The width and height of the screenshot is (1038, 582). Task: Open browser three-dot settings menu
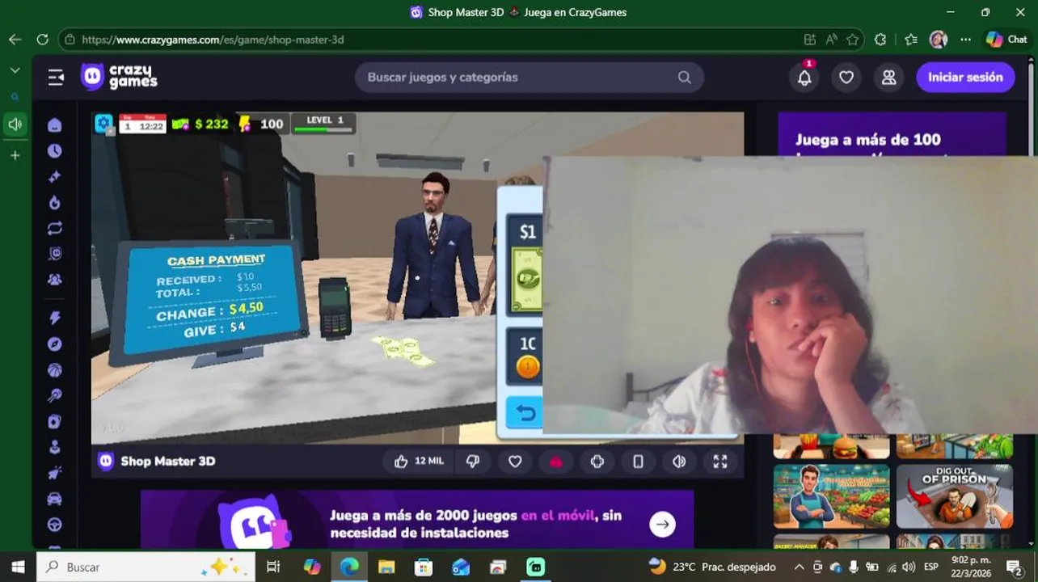click(x=965, y=40)
